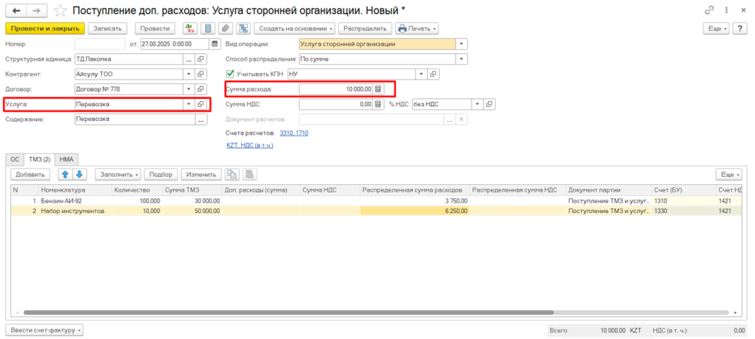Open Счета расчетов link 3310, 1710
Viewport: 755px width, 339px height.
click(x=293, y=133)
